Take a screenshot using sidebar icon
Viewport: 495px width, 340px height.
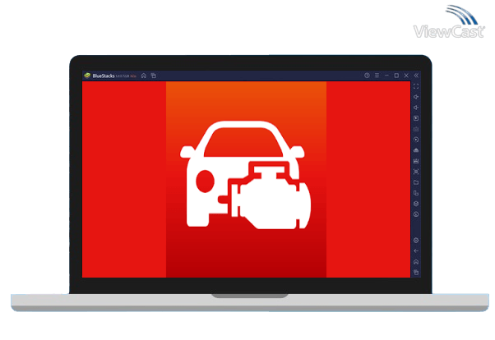coord(416,172)
